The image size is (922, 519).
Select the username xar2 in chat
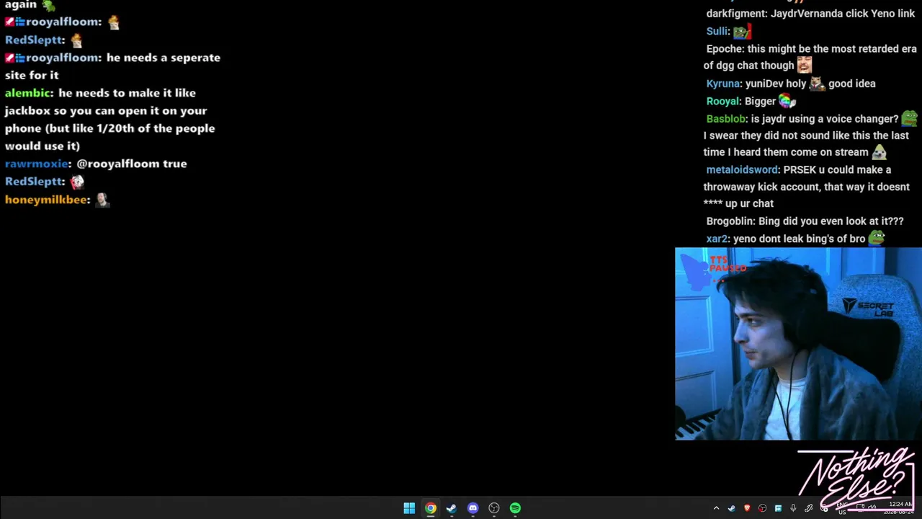click(716, 239)
